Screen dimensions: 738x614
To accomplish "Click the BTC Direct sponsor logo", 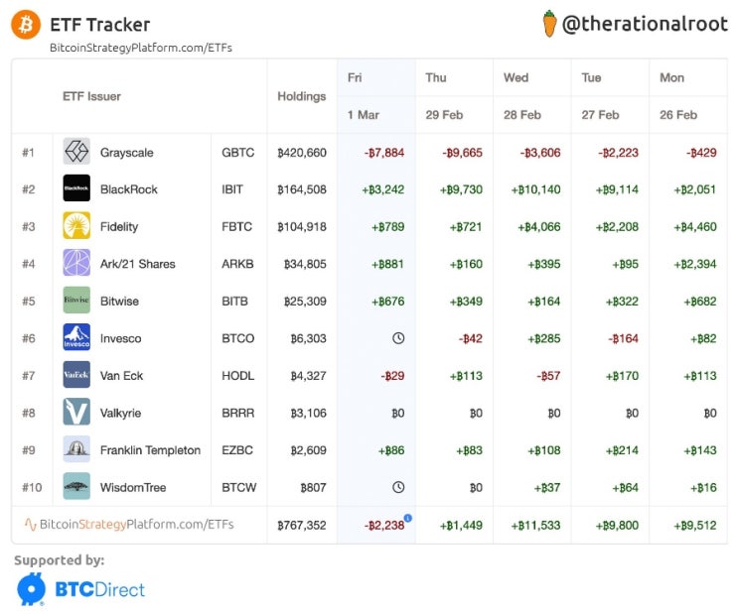I will pyautogui.click(x=81, y=589).
